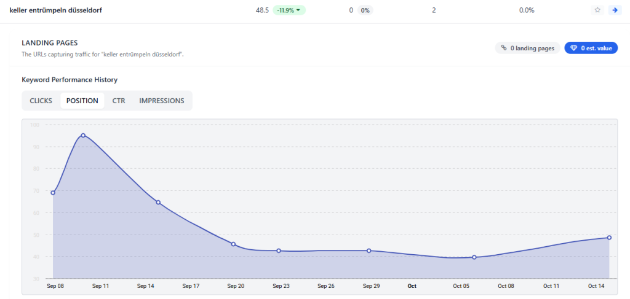The height and width of the screenshot is (299, 630).
Task: Click the 48.5 average position value
Action: click(x=262, y=10)
